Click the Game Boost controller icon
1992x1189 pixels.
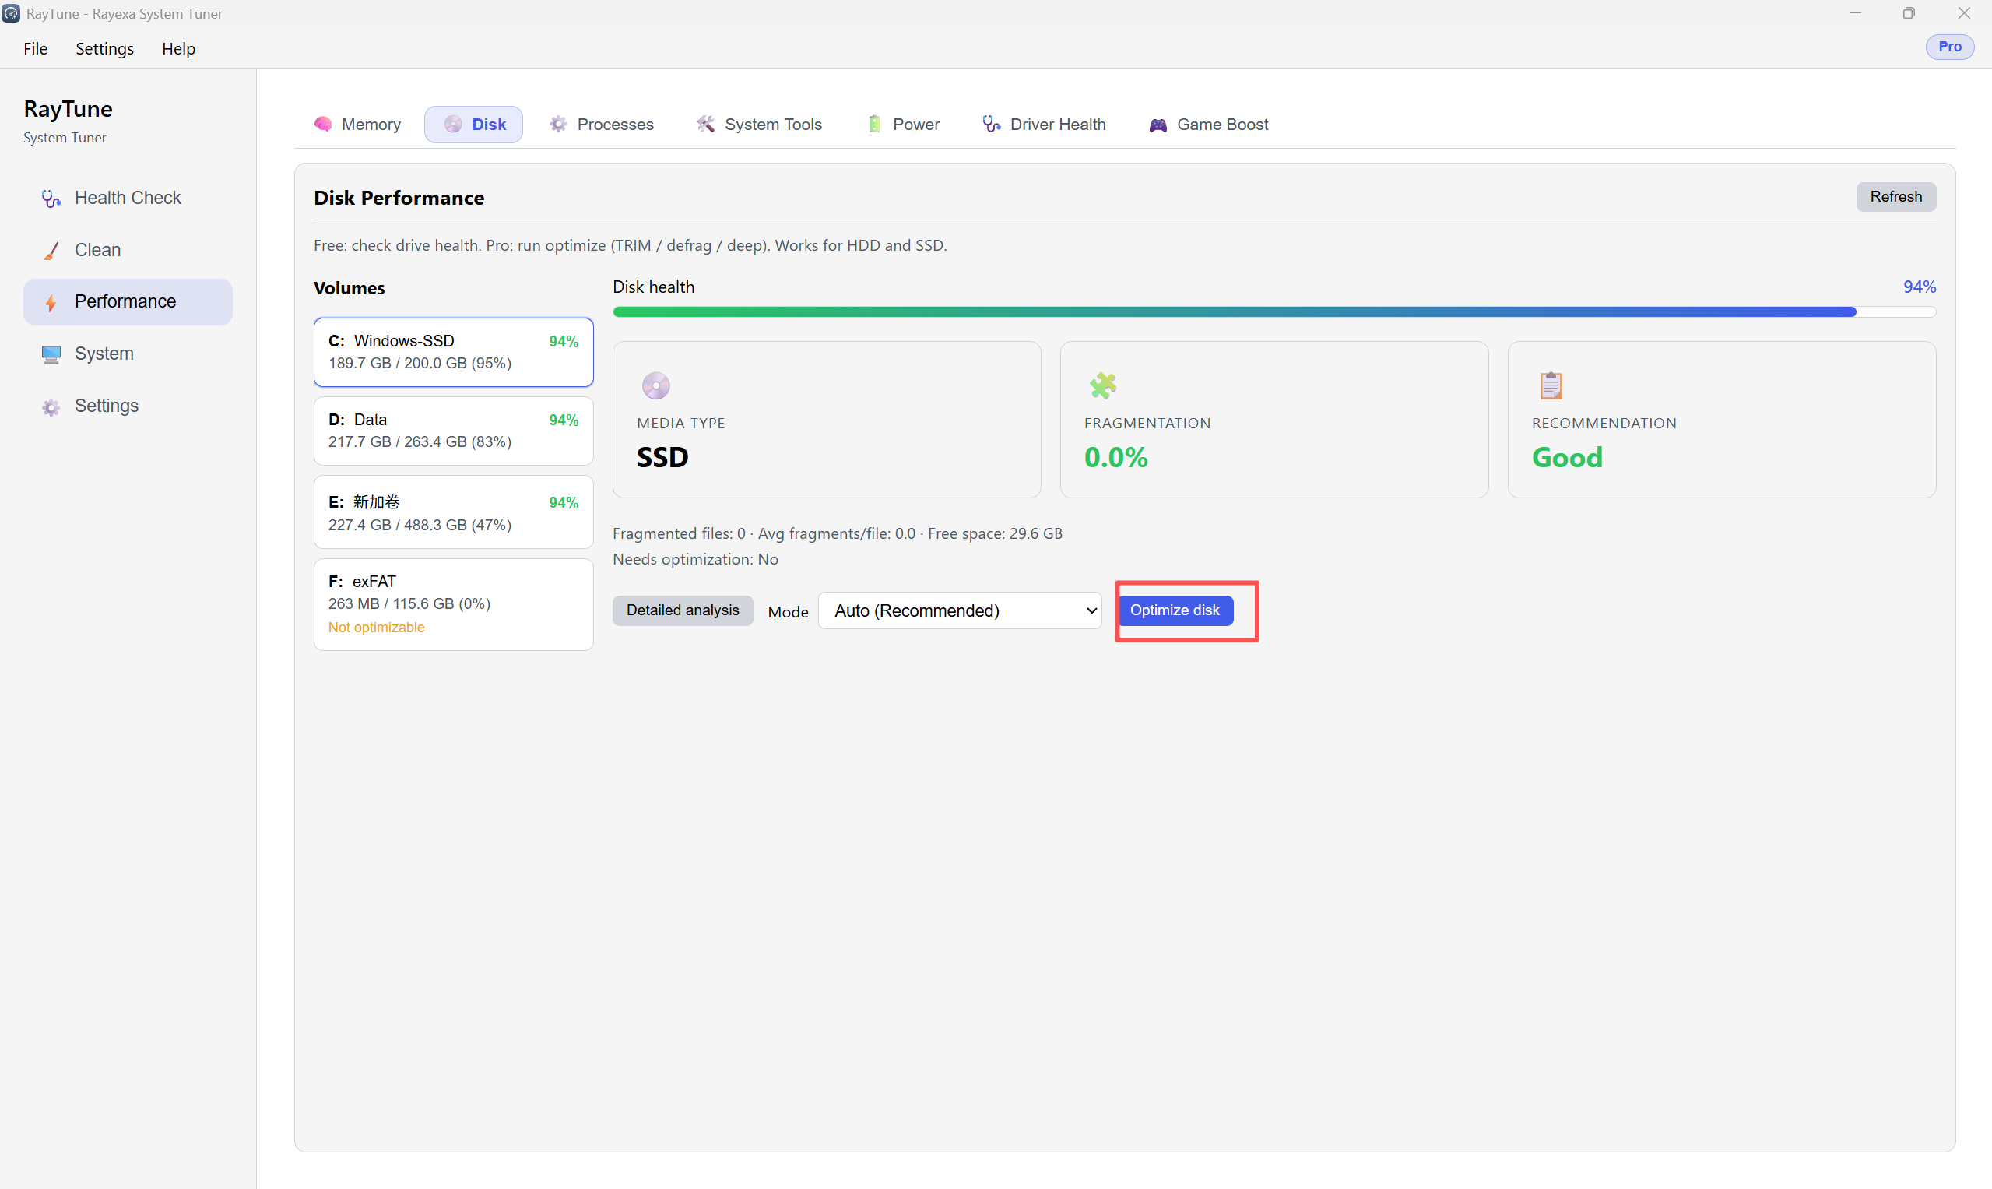[x=1158, y=125]
